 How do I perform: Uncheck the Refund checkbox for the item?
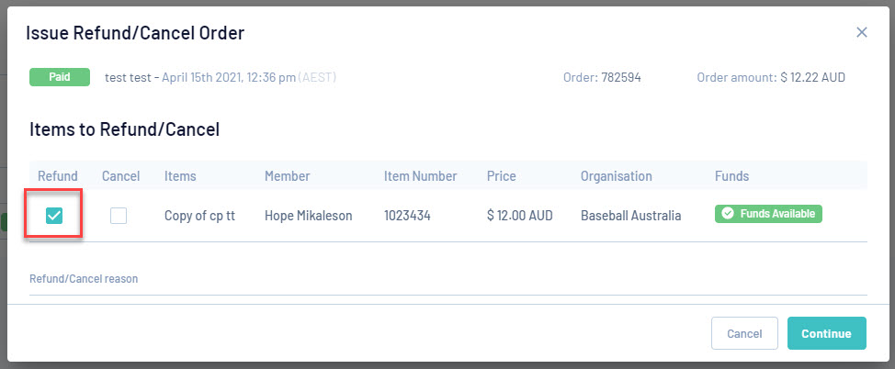pos(54,215)
